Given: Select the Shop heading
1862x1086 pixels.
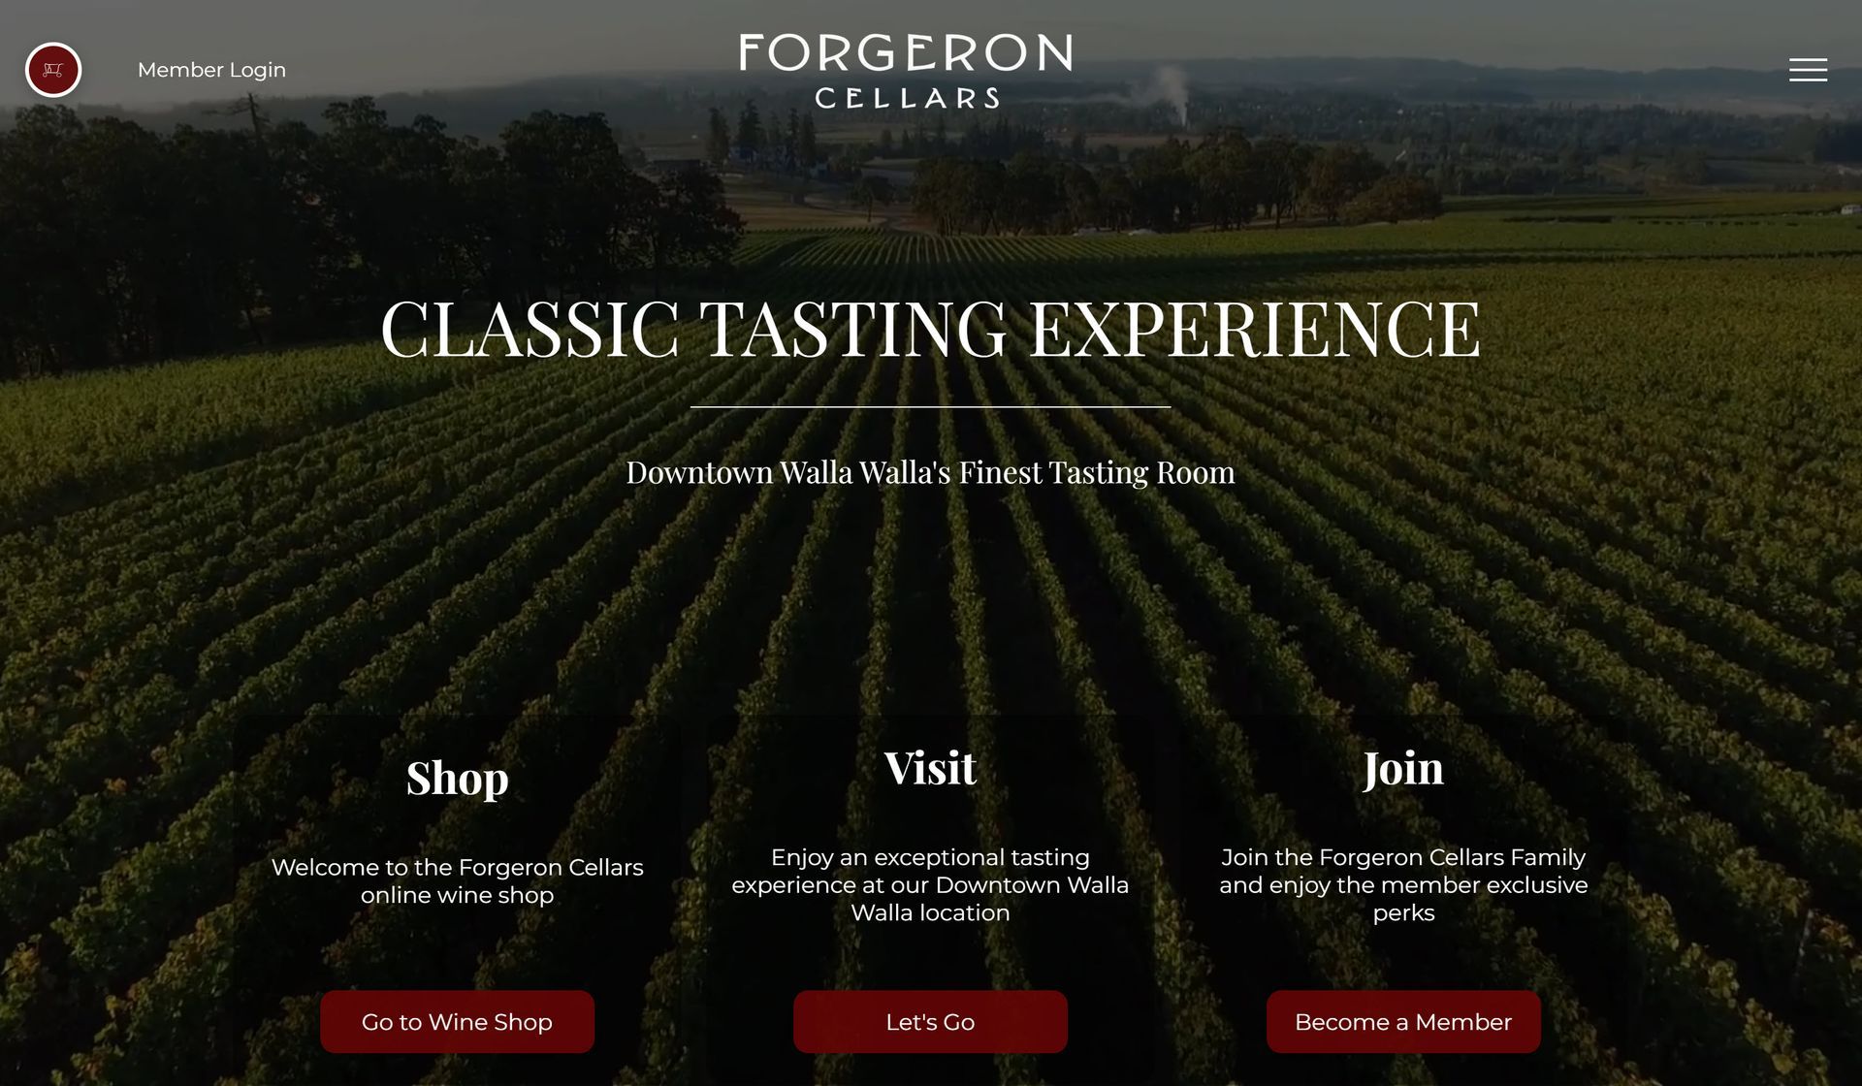Looking at the screenshot, I should pos(457,778).
